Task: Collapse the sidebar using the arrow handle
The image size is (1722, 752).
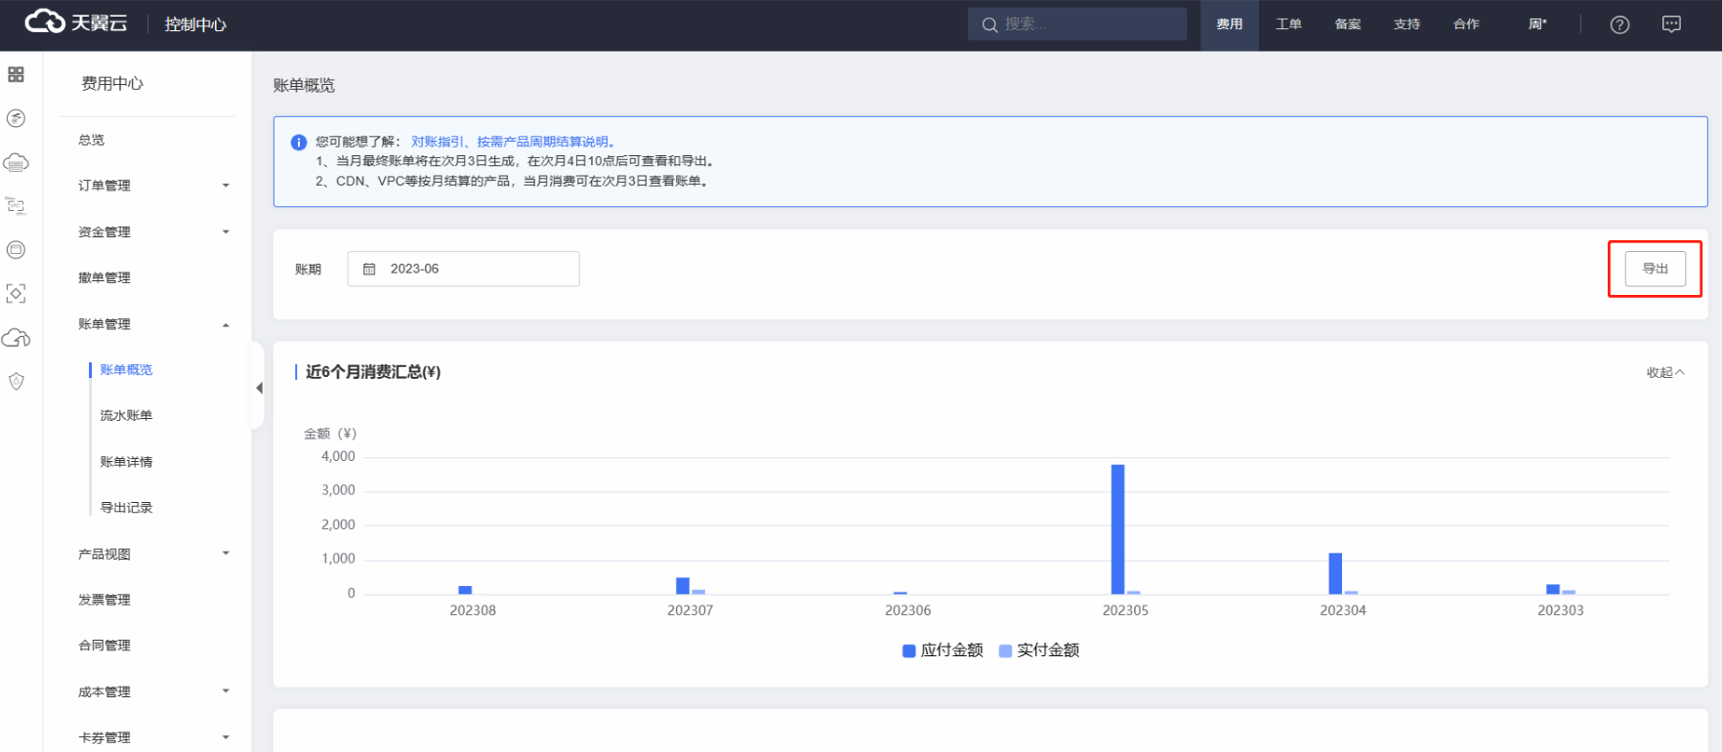Action: [x=259, y=388]
